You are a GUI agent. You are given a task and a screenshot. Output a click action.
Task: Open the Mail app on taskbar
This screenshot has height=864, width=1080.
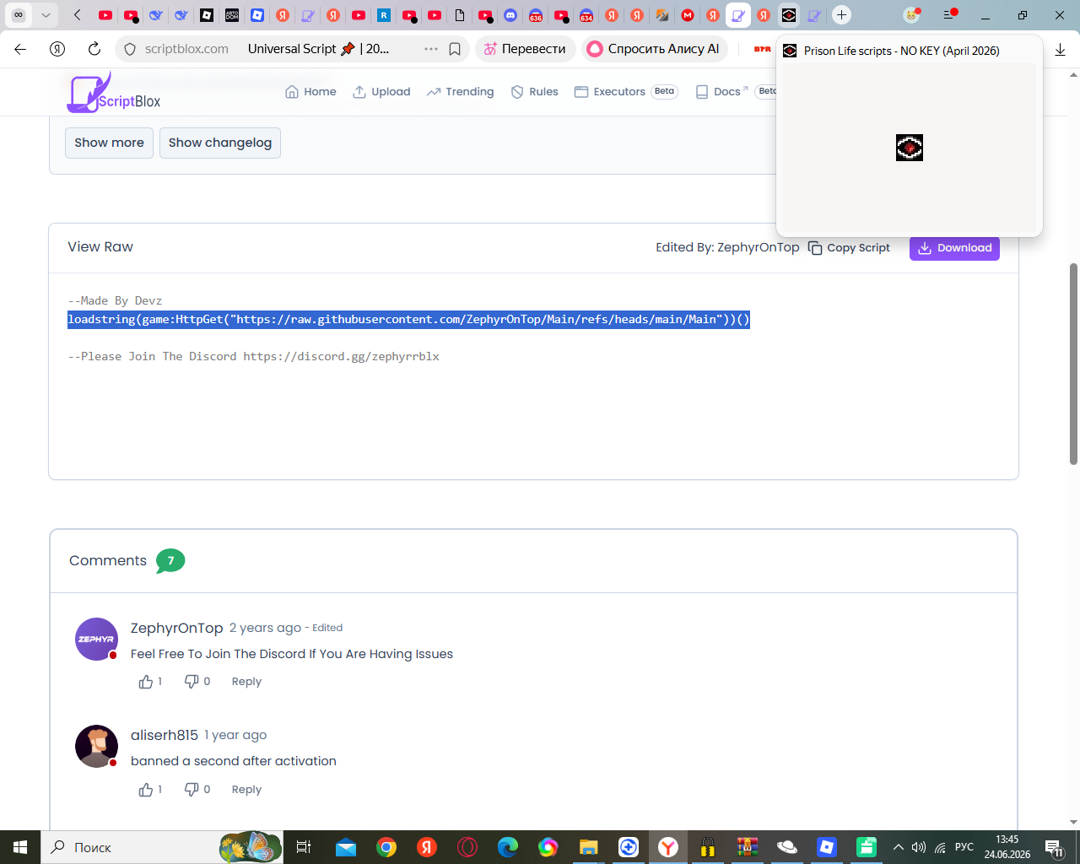[346, 847]
